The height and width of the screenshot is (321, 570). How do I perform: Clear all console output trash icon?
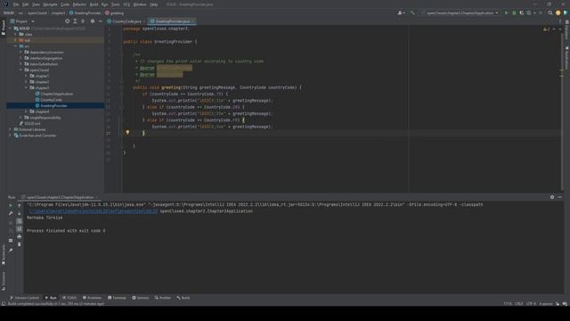click(x=20, y=244)
